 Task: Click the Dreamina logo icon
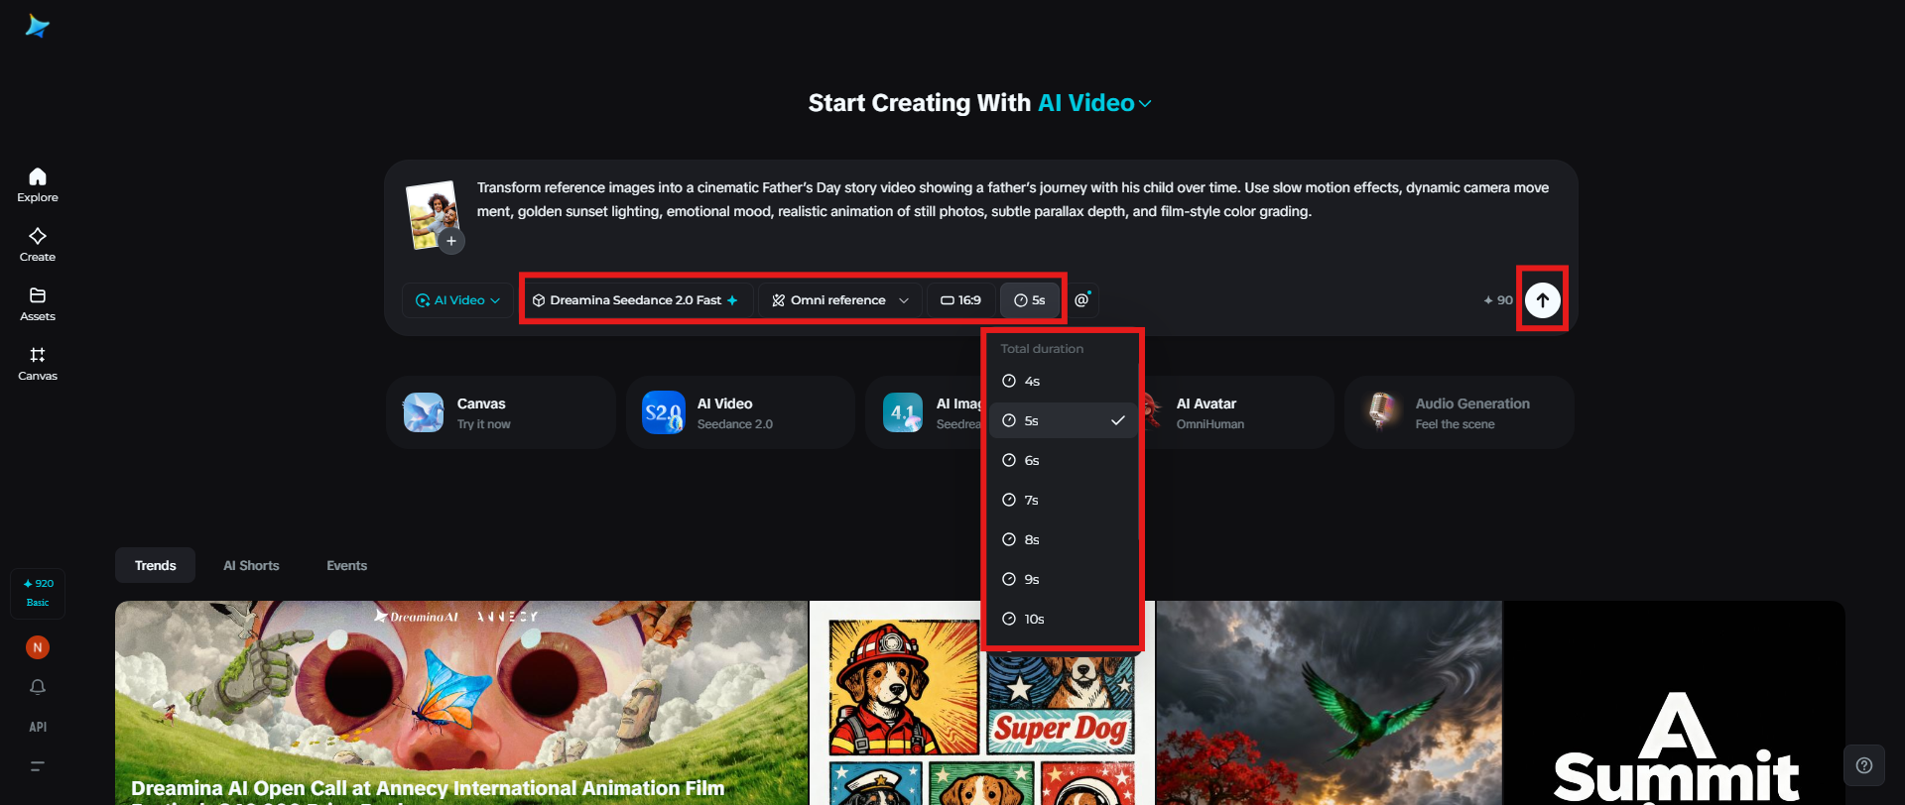point(38,27)
